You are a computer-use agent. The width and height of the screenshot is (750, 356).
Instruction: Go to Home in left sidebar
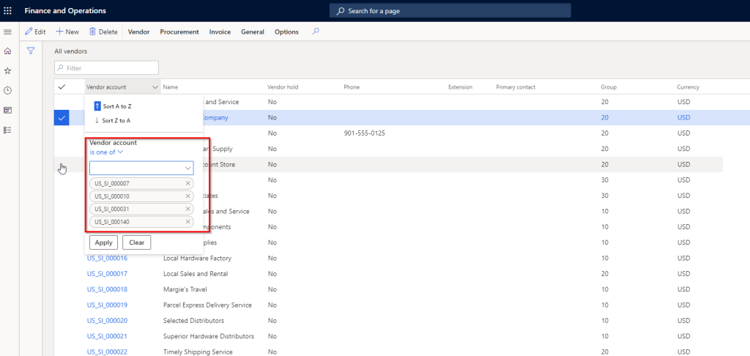(x=8, y=51)
